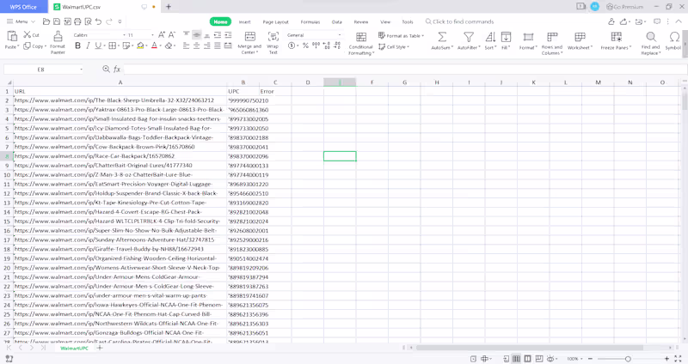688x364 pixels.
Task: Enable AutoFilter on data
Action: click(469, 40)
